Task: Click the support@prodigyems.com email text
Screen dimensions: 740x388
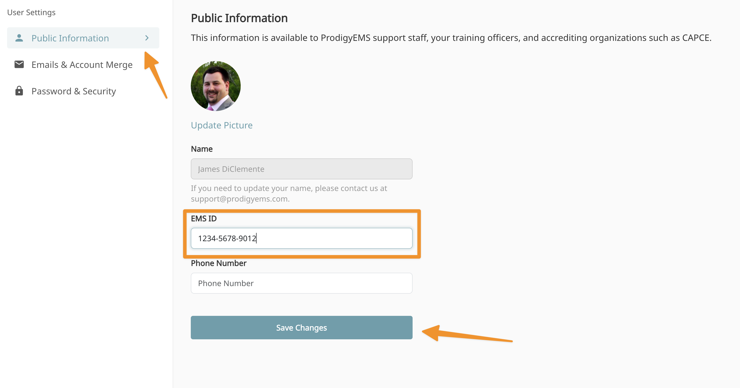Action: 240,199
